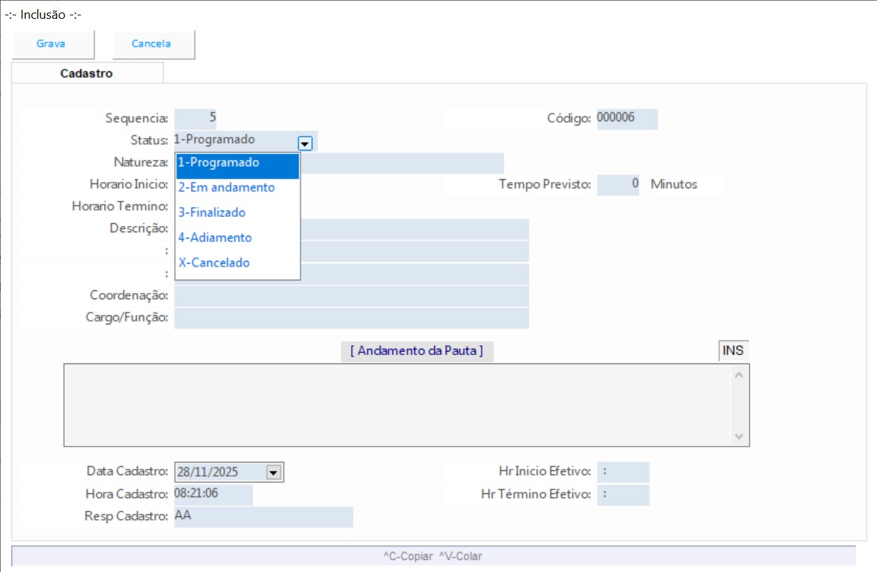Click the Grava button
877x572 pixels.
click(x=52, y=44)
